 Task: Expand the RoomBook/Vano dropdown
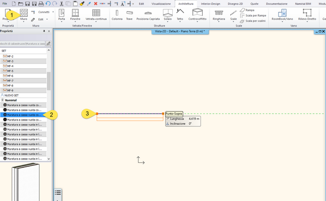click(x=282, y=21)
